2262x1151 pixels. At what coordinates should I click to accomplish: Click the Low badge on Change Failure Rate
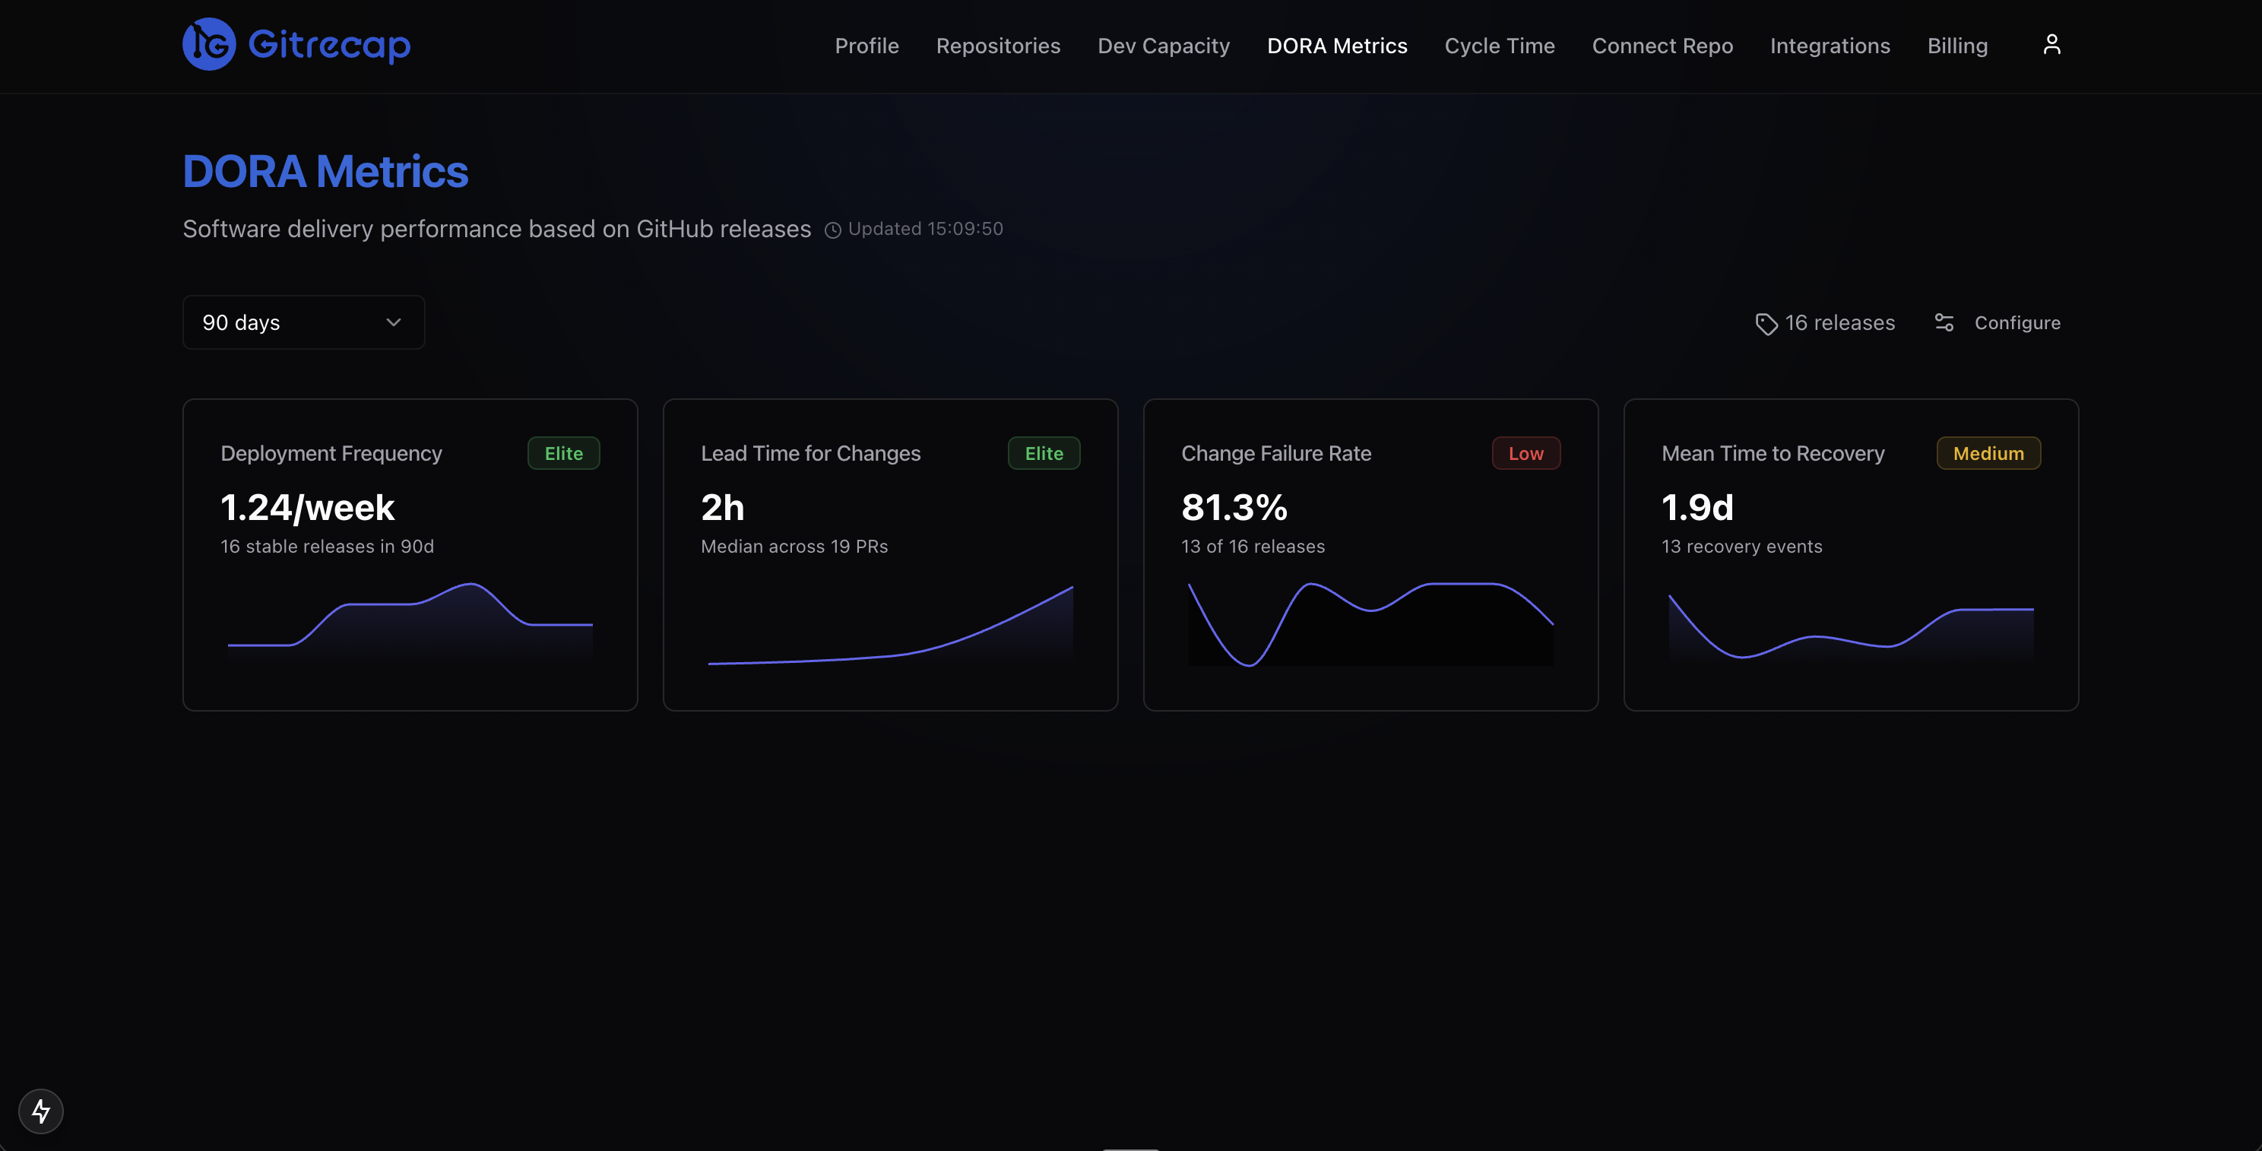tap(1526, 453)
